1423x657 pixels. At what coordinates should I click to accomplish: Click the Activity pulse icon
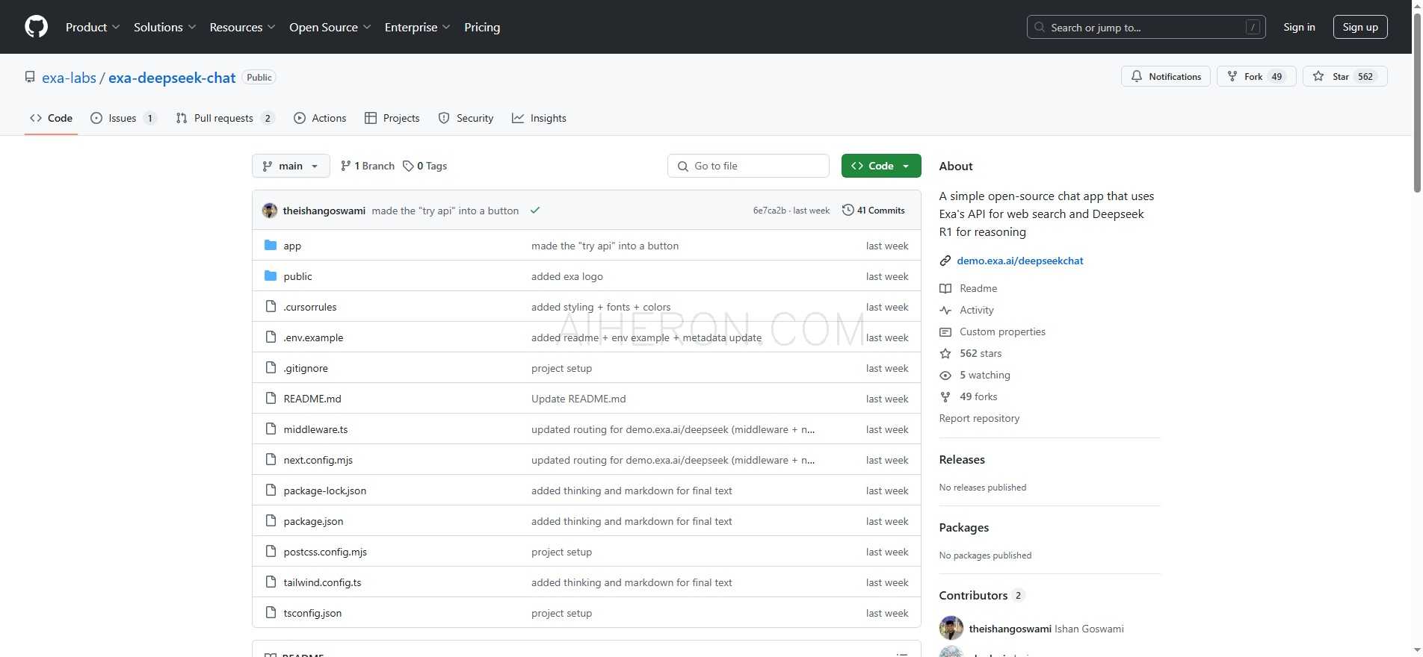click(x=945, y=310)
